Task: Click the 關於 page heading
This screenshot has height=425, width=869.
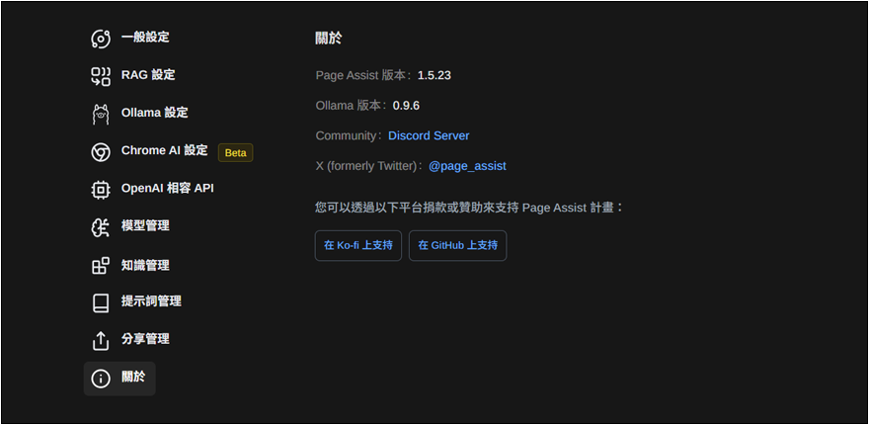Action: pyautogui.click(x=328, y=39)
